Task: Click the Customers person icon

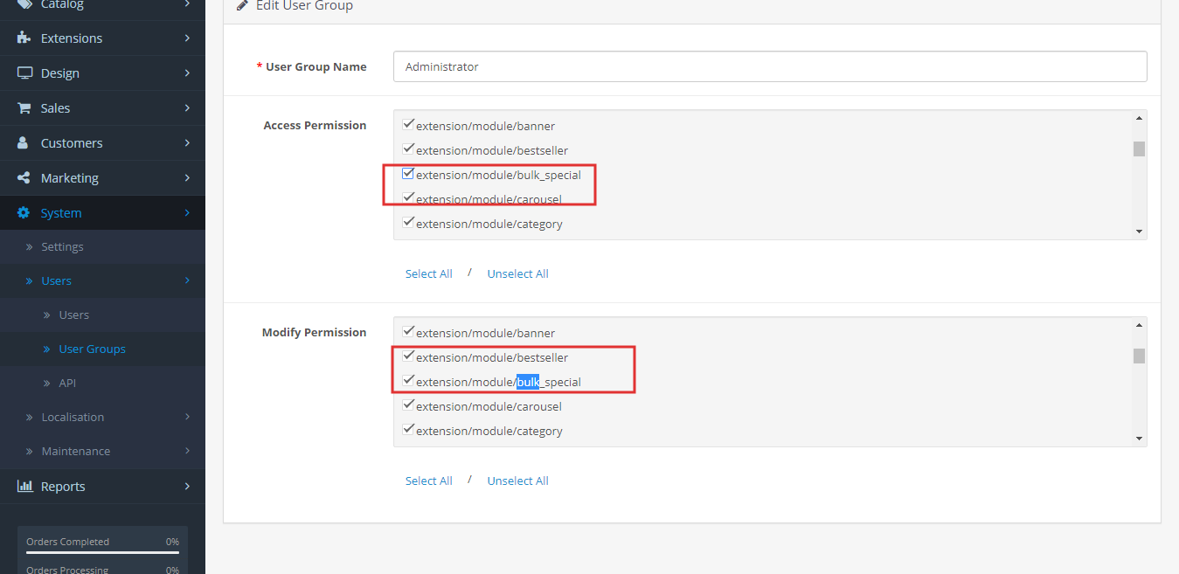Action: tap(24, 143)
